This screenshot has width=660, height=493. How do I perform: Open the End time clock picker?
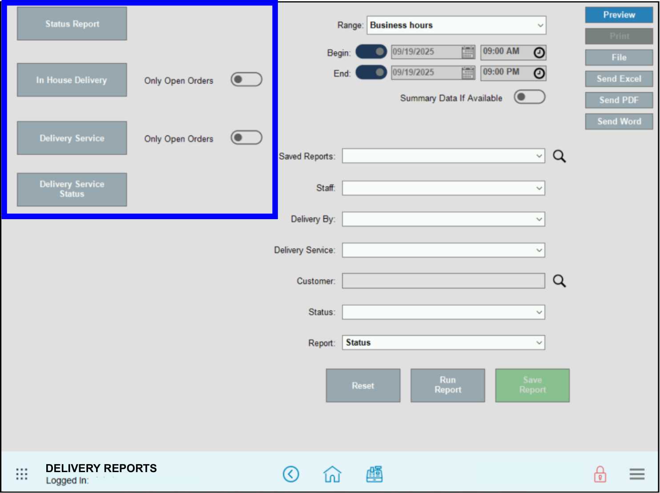pyautogui.click(x=539, y=73)
